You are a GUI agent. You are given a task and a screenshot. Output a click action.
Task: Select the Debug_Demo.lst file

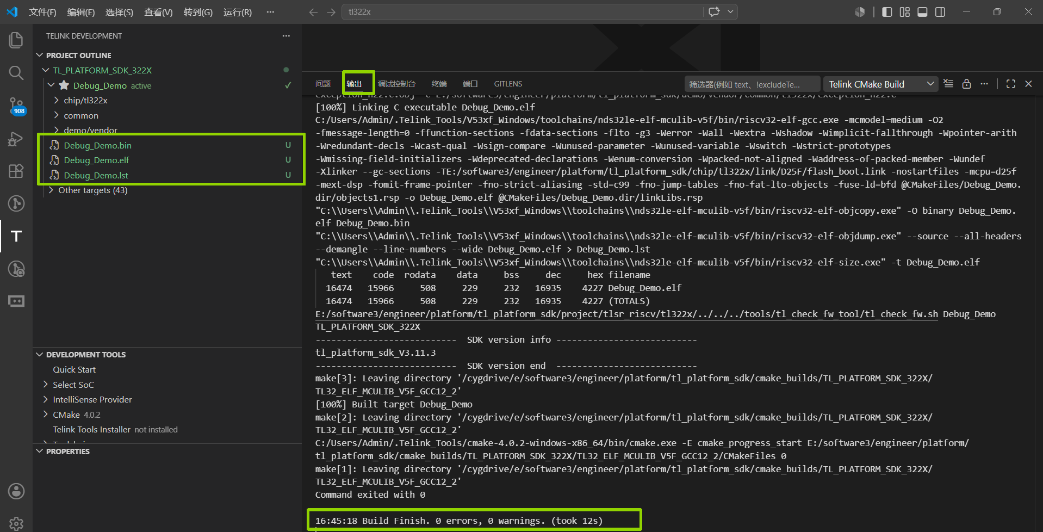point(96,175)
